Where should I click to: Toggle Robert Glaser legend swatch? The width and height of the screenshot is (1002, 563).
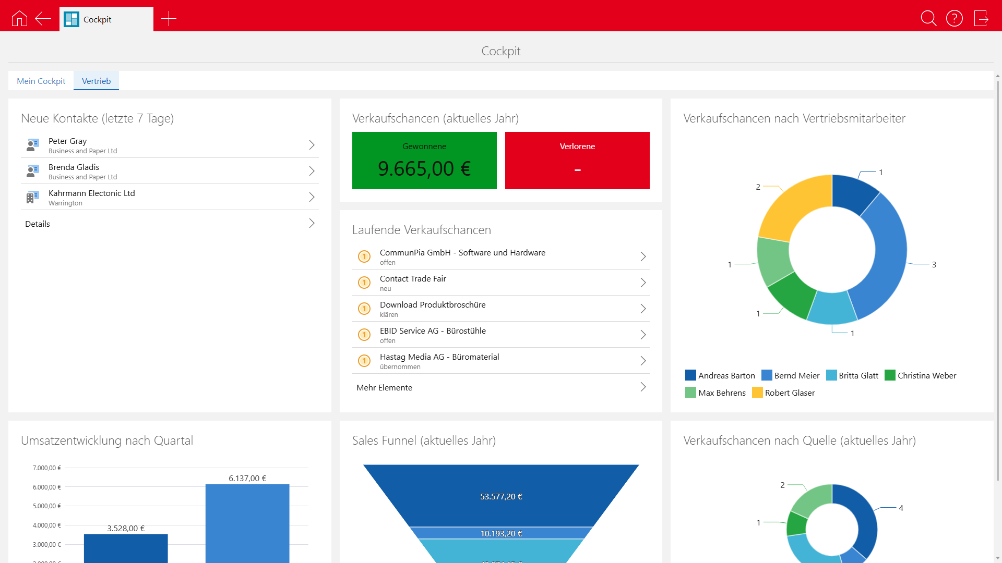[757, 393]
